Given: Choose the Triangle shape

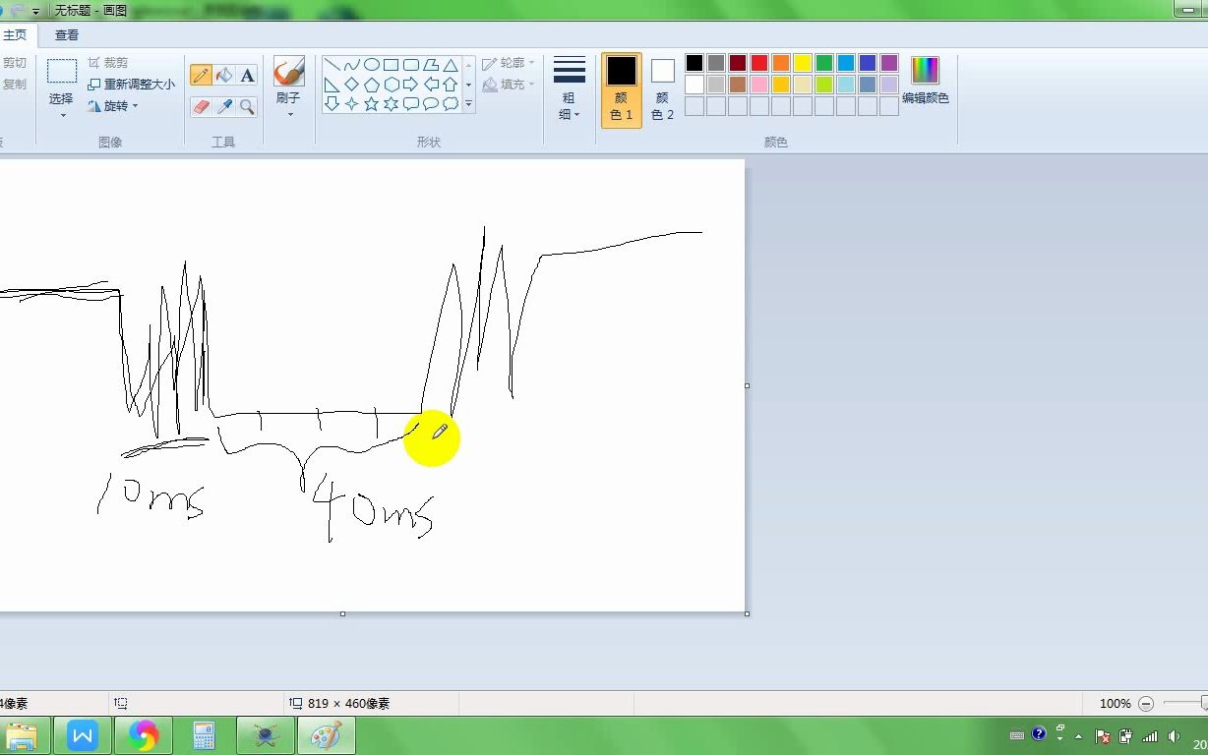Looking at the screenshot, I should click(451, 65).
